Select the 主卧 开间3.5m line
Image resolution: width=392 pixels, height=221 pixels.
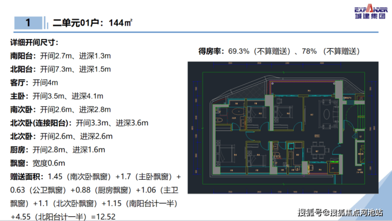[57, 96]
